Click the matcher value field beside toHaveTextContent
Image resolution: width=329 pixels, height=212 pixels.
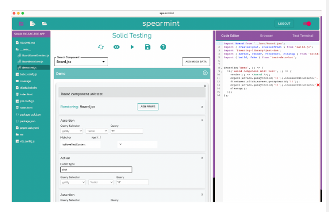(x=137, y=144)
